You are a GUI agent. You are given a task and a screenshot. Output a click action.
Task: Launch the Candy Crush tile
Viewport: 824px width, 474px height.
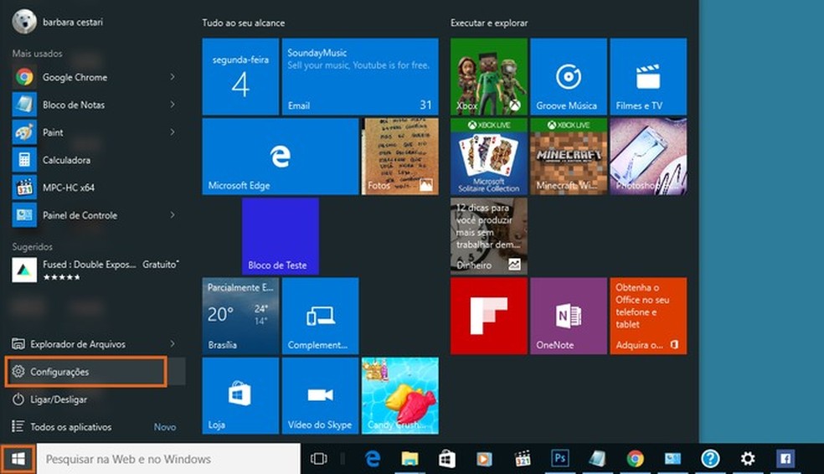tap(400, 396)
